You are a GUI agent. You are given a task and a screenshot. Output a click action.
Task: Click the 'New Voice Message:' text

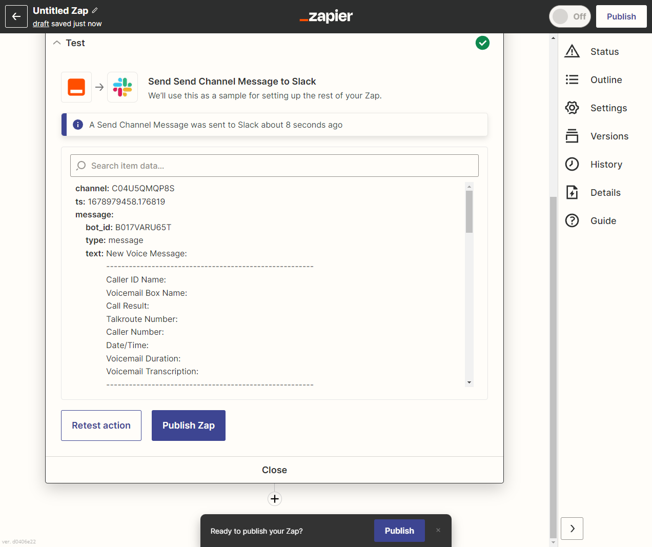pos(147,253)
